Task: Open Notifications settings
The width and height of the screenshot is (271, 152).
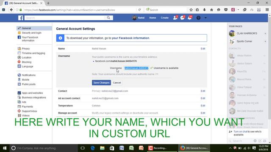Action: [x=28, y=75]
